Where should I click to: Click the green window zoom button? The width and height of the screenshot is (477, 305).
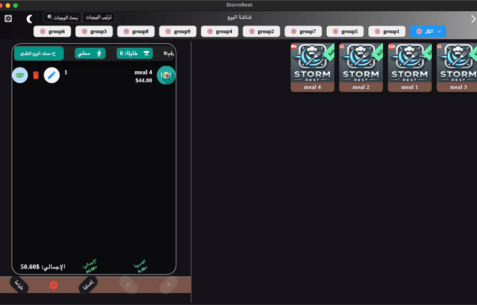click(x=16, y=6)
